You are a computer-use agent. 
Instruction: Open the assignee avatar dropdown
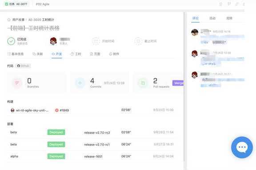click(53, 41)
